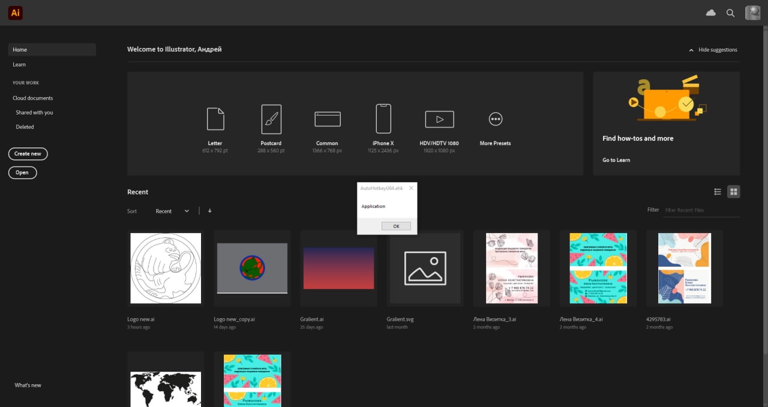Toggle sort order arrow
Viewport: 768px width, 407px height.
pos(210,211)
